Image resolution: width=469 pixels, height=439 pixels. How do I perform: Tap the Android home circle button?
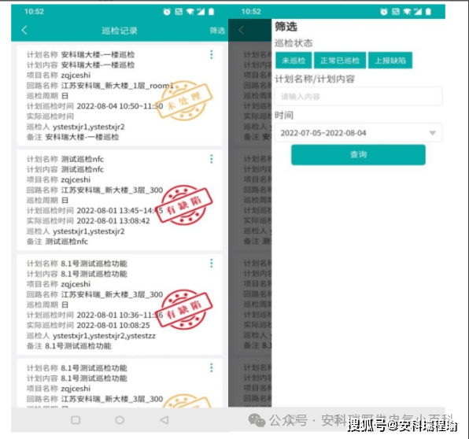(120, 420)
